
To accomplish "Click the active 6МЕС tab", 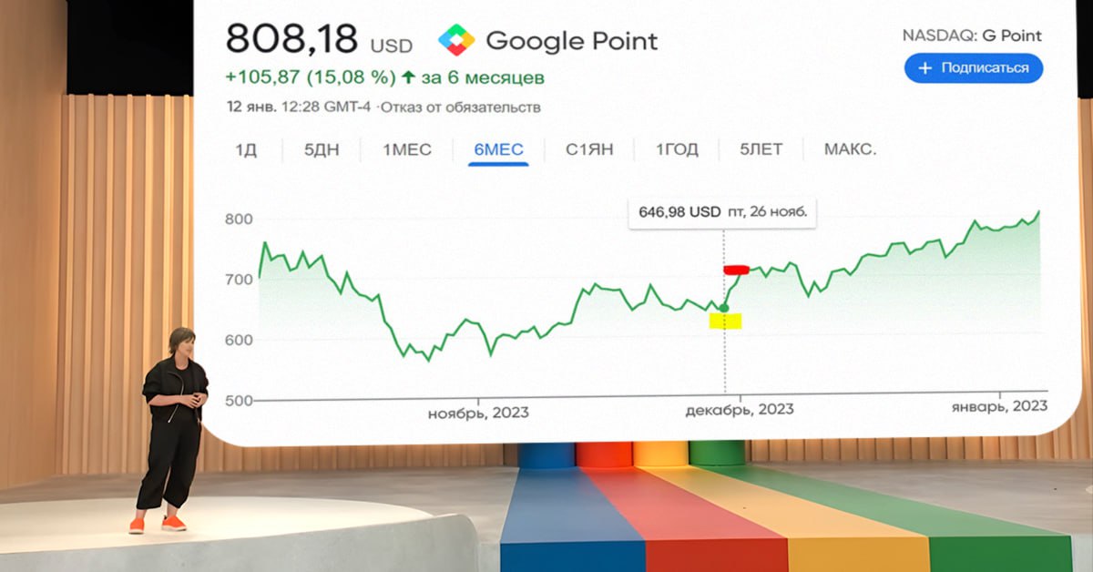I will tap(499, 149).
